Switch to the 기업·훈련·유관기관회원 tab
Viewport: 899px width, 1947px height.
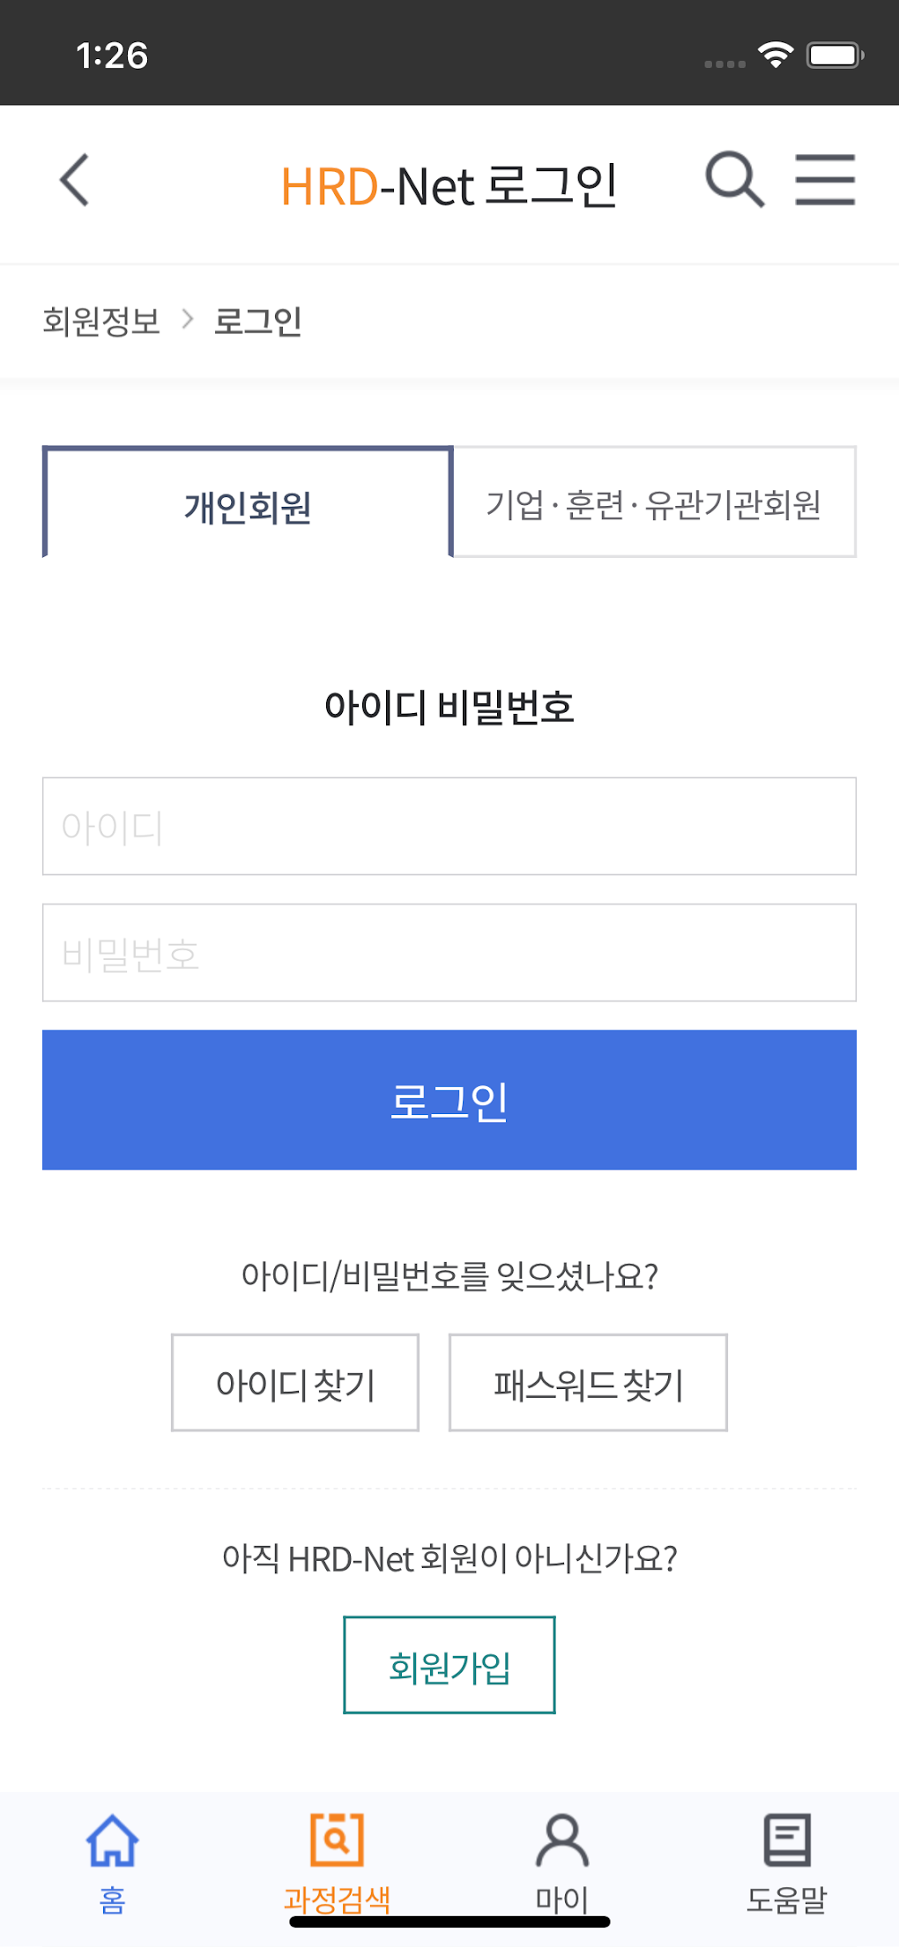tap(653, 502)
